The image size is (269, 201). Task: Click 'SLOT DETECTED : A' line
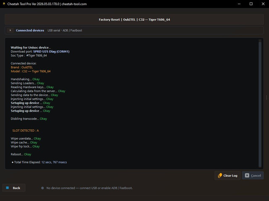coord(26,131)
